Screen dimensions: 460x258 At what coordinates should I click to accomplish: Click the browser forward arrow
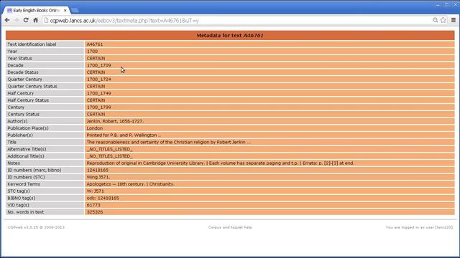click(17, 20)
